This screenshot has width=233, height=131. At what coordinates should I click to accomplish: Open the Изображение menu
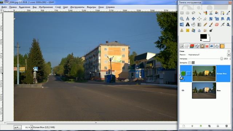pos(46,7)
